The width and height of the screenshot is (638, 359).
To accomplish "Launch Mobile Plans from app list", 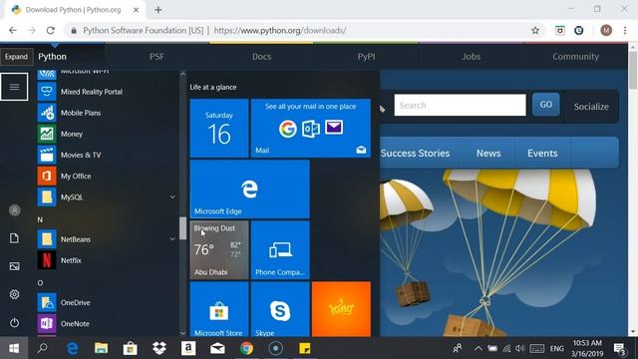I will (x=81, y=113).
